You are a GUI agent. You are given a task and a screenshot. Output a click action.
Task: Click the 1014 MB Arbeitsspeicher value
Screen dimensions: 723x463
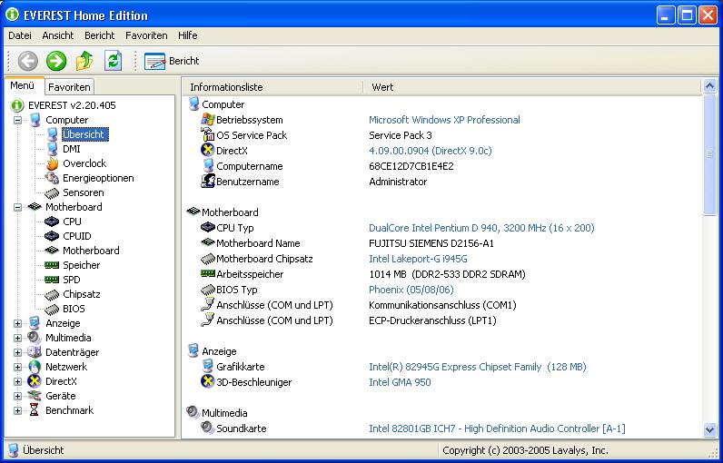click(x=447, y=274)
